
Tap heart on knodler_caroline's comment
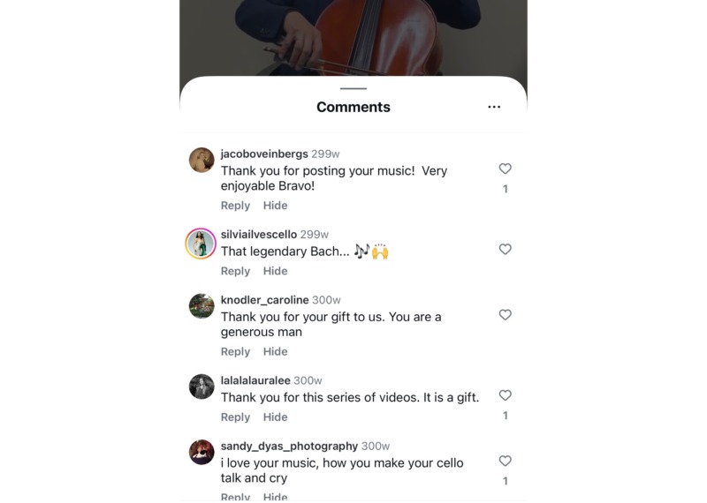point(506,315)
